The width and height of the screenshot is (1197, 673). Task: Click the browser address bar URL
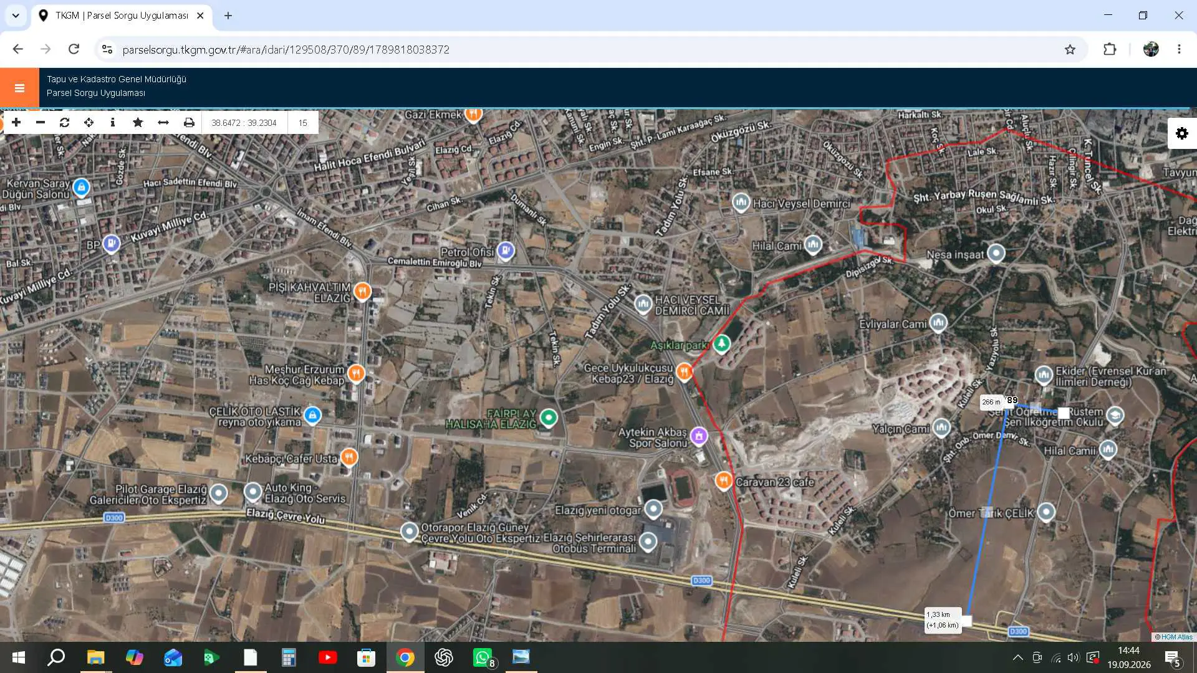pyautogui.click(x=286, y=49)
